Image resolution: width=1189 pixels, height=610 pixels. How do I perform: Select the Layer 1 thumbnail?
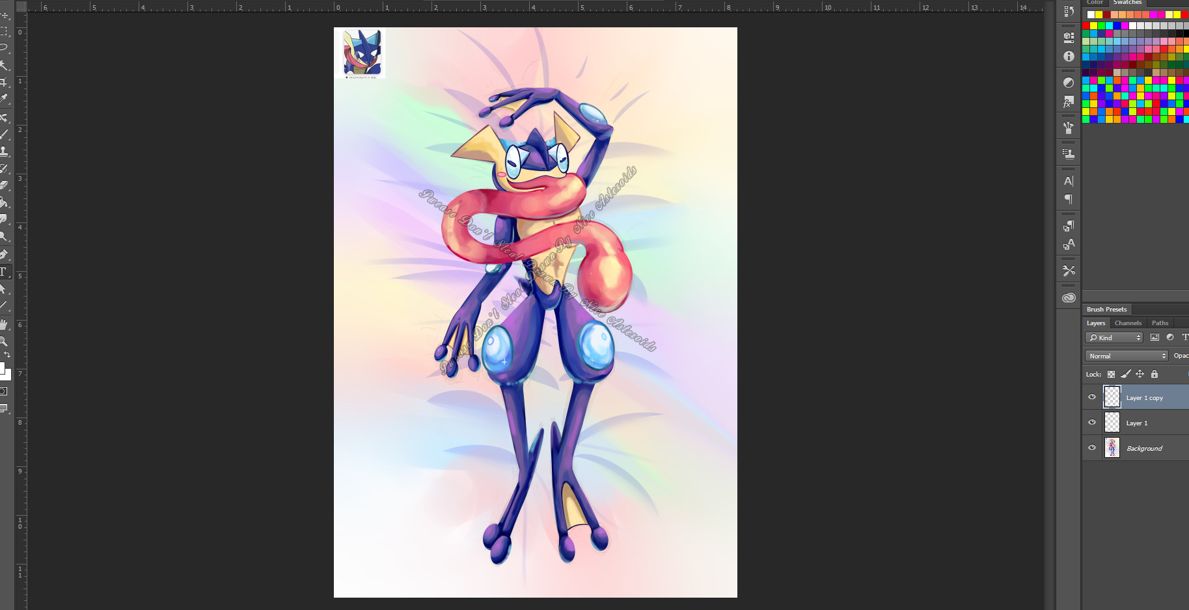point(1112,422)
